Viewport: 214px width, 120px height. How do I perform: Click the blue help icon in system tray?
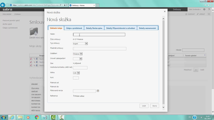(x=195, y=117)
